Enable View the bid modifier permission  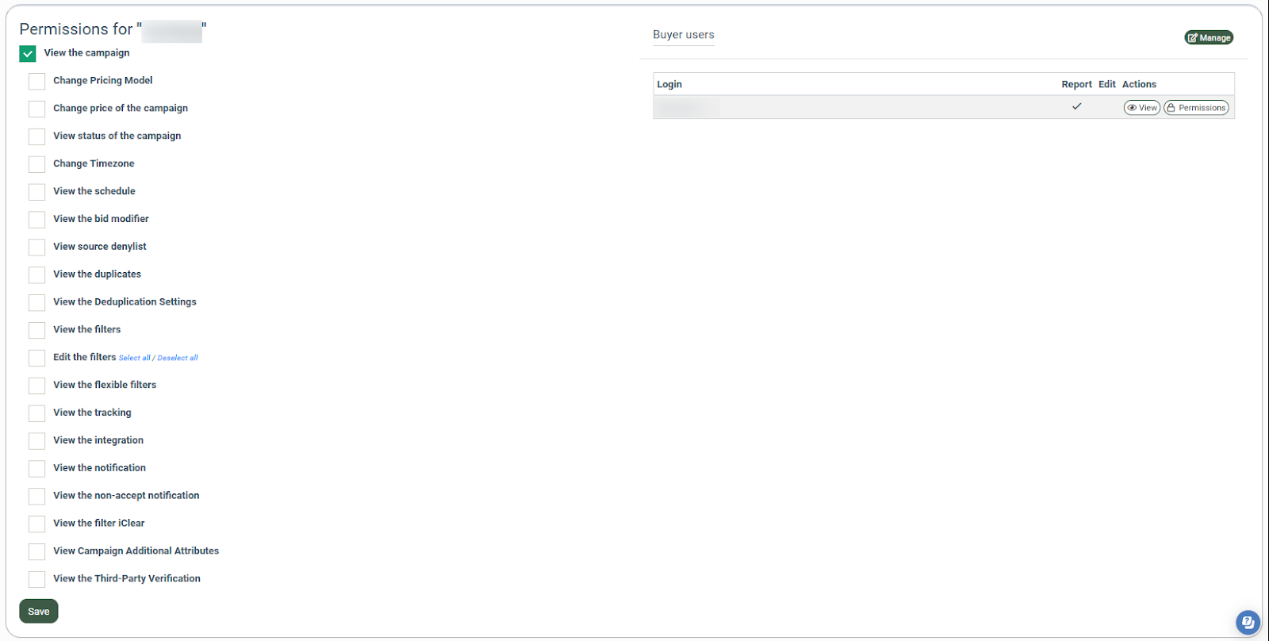point(37,220)
